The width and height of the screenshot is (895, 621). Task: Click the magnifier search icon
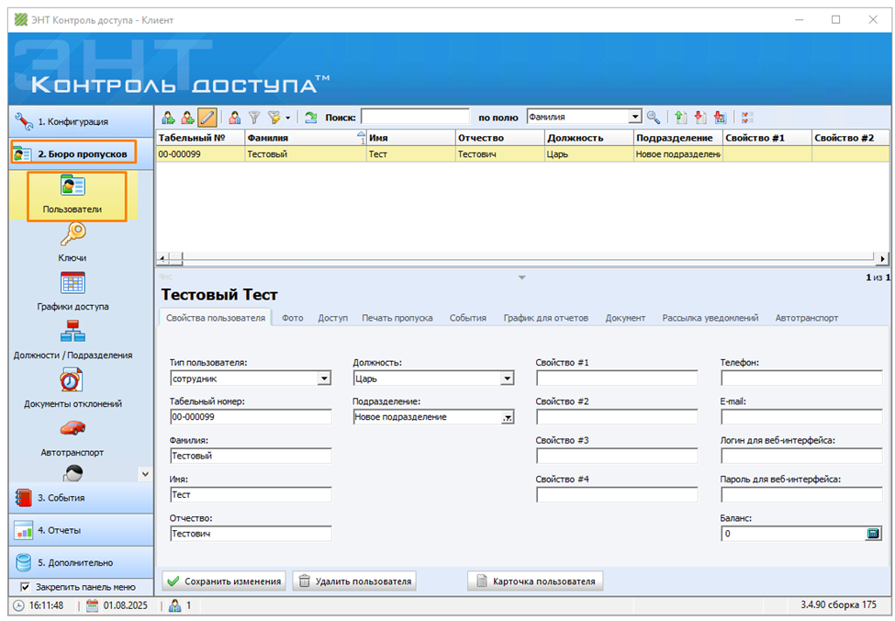[654, 118]
